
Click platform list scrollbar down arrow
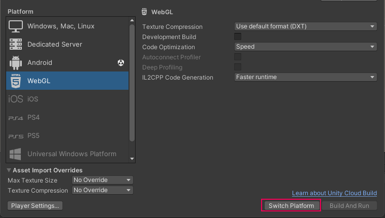pyautogui.click(x=132, y=159)
